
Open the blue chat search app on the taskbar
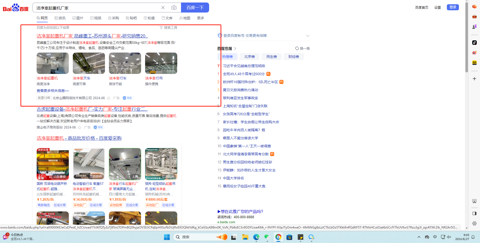(311, 237)
